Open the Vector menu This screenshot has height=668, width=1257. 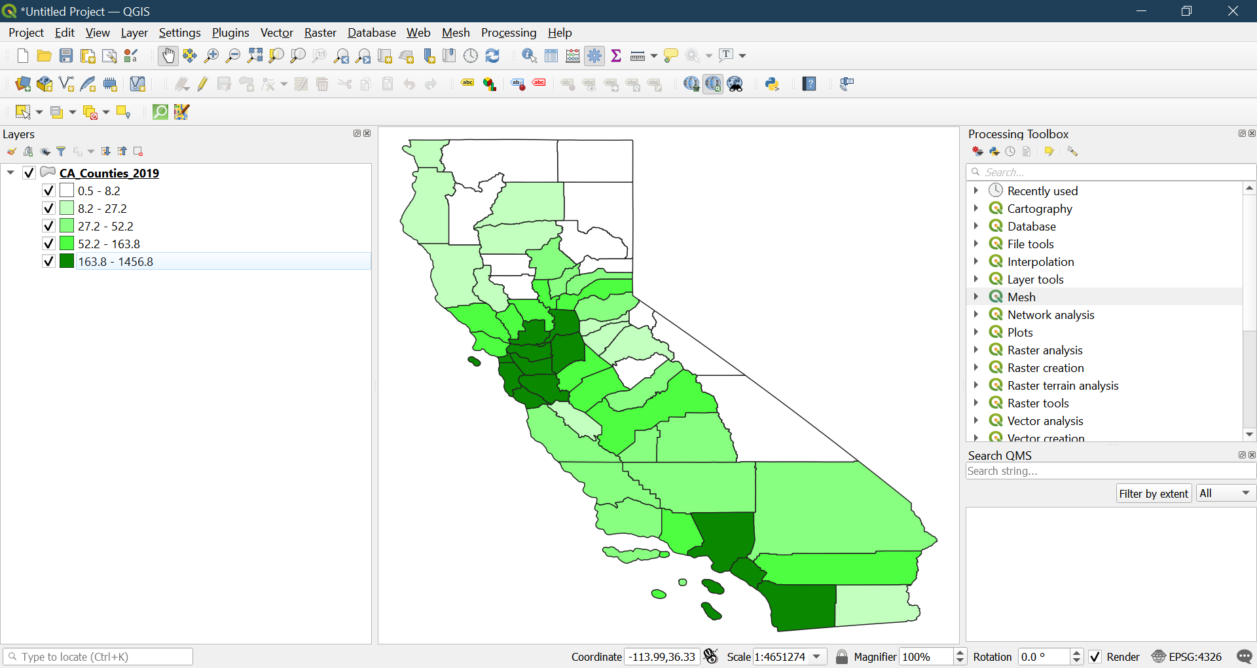276,33
